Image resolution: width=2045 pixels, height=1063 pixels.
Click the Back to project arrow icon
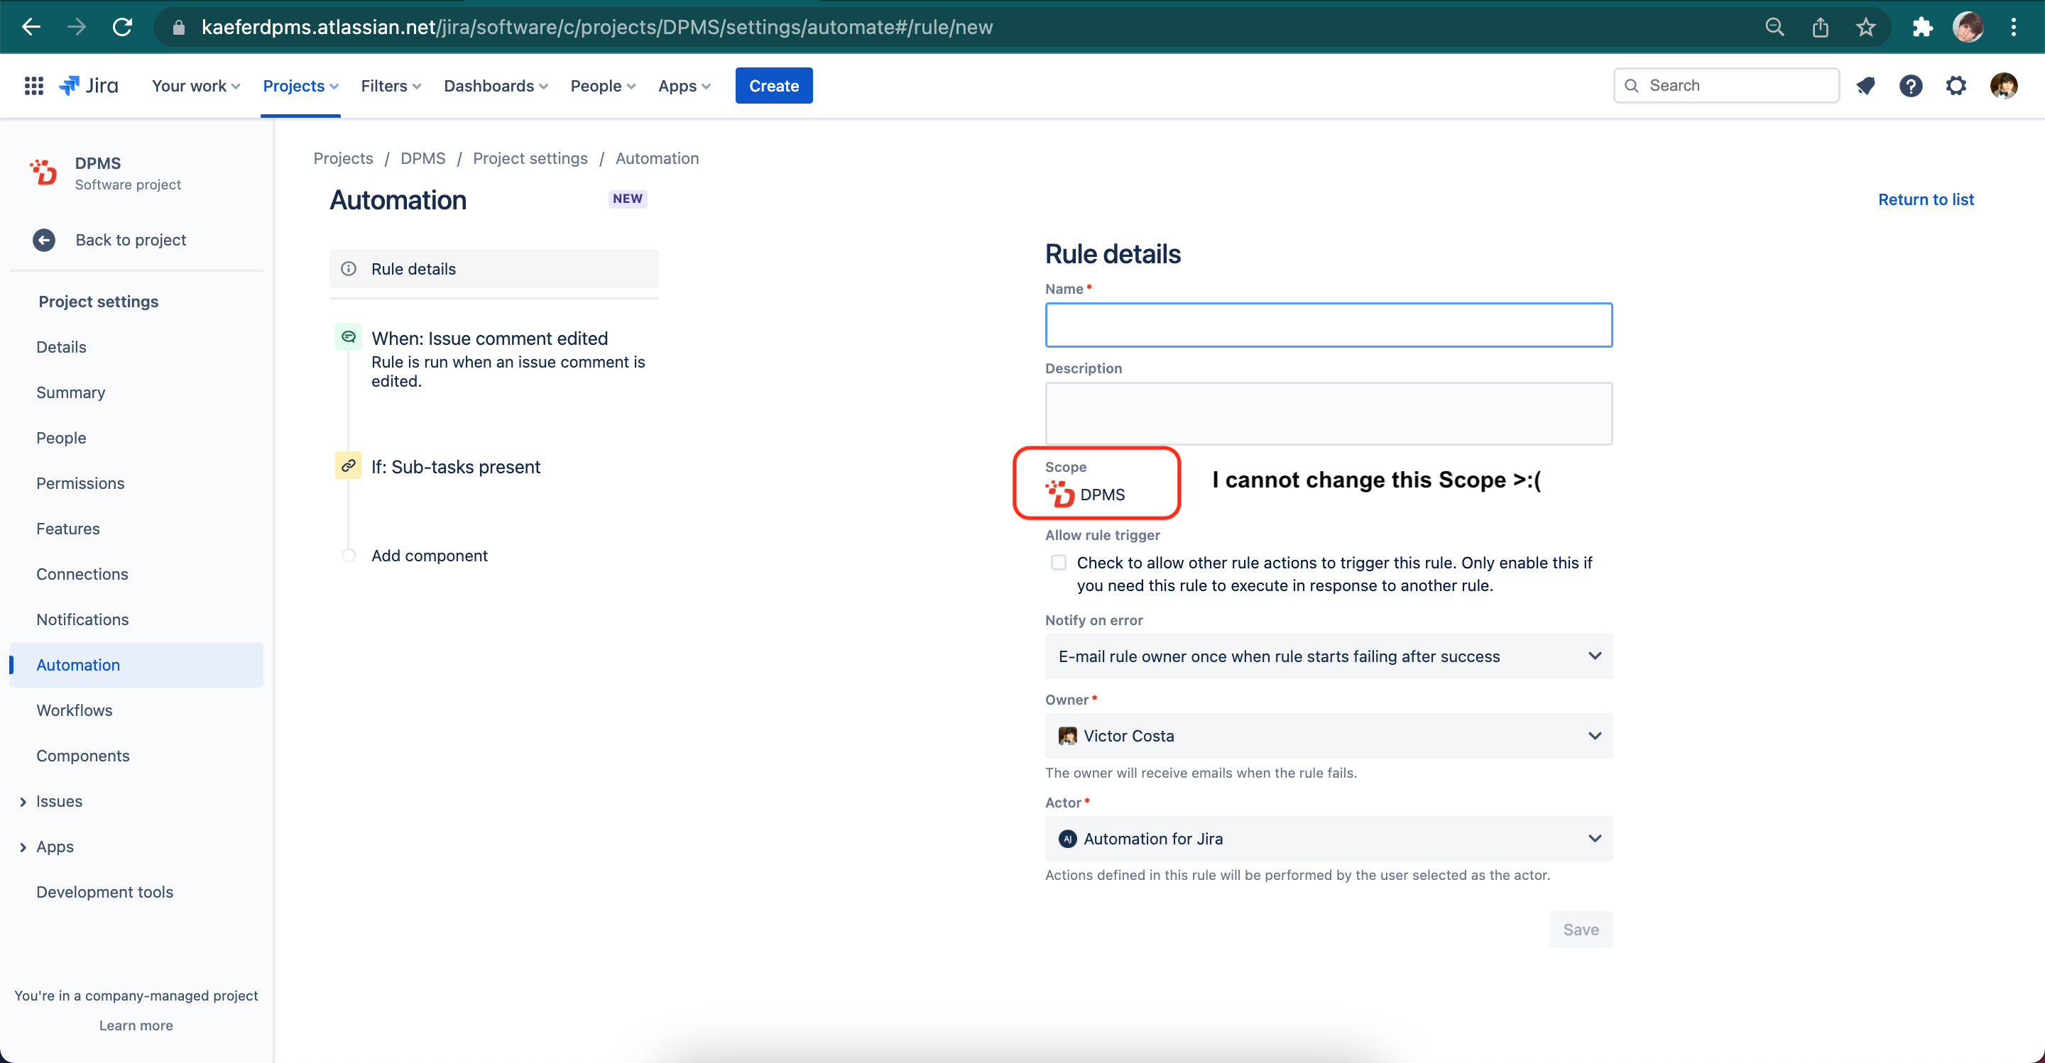tap(43, 240)
